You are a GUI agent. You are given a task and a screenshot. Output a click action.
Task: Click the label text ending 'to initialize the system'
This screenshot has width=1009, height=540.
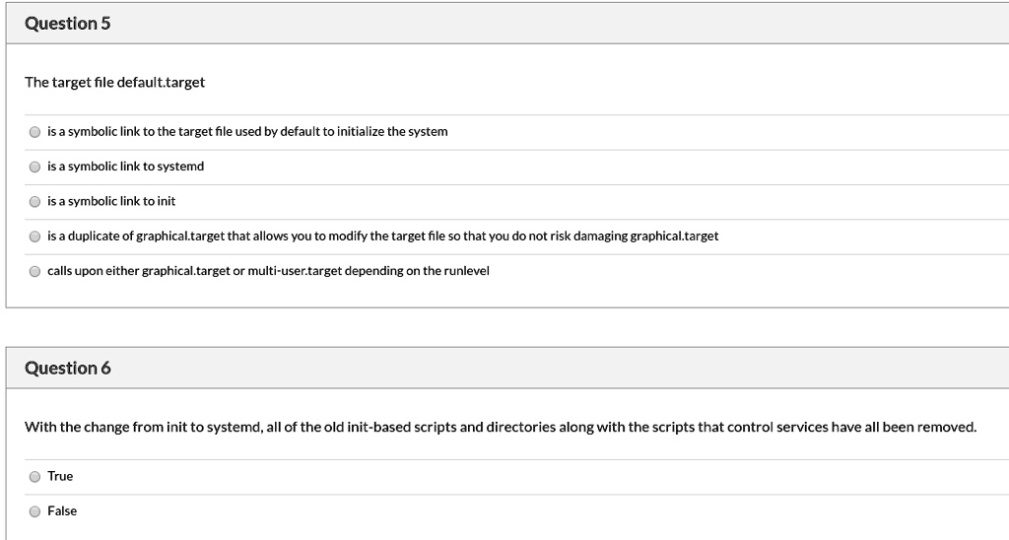(x=247, y=131)
